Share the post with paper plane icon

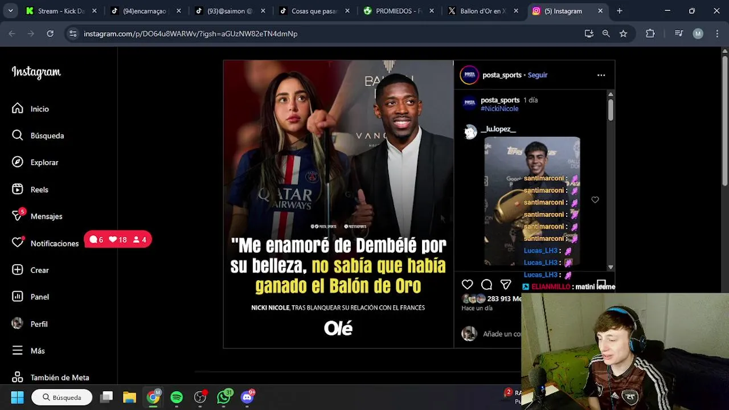506,285
